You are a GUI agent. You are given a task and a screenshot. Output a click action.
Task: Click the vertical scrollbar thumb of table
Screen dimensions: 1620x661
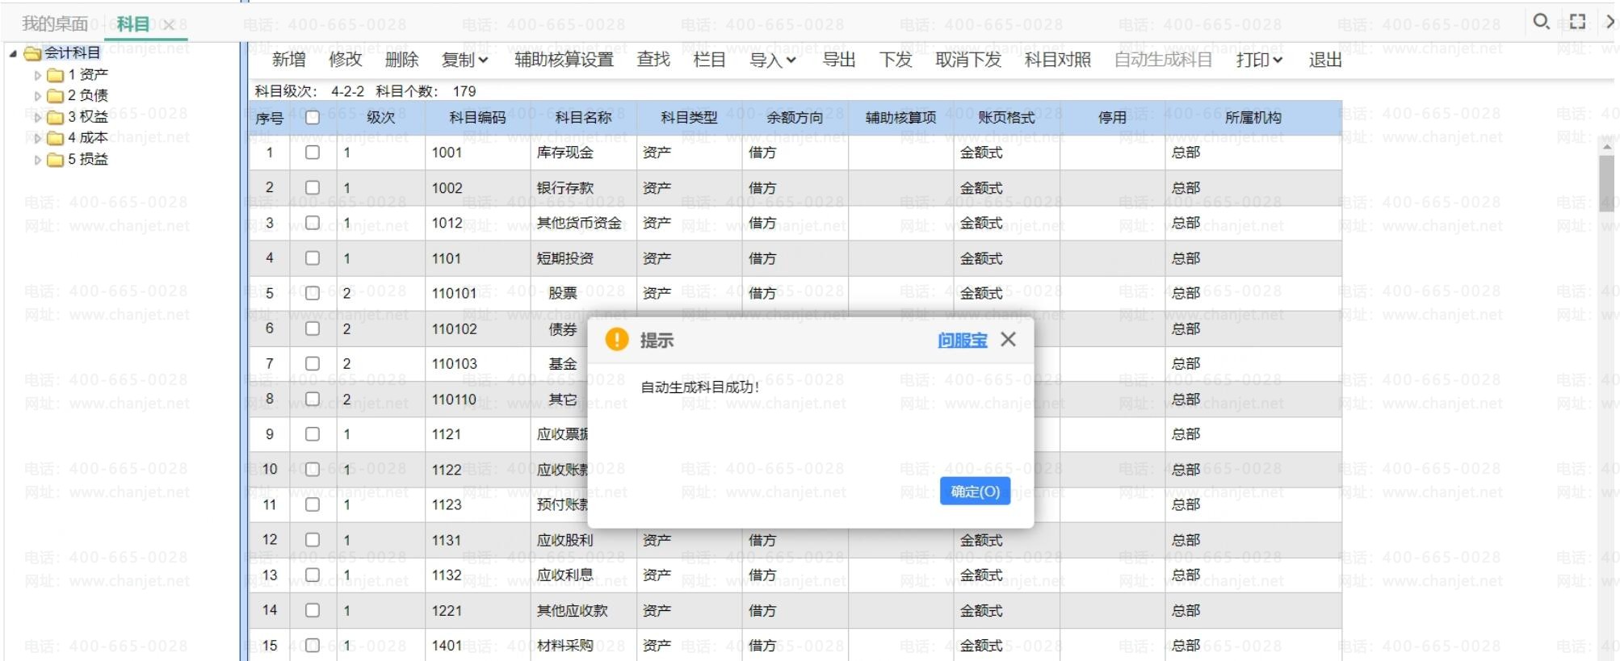(x=1605, y=184)
